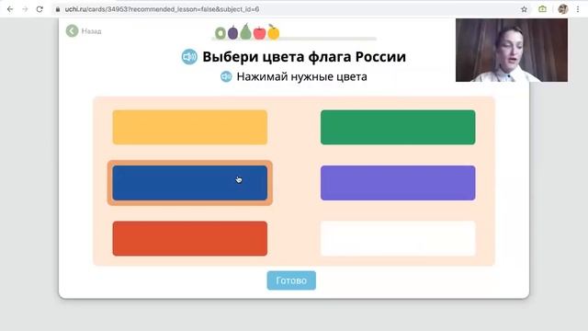
Task: Play audio for the main question title
Action: click(189, 57)
